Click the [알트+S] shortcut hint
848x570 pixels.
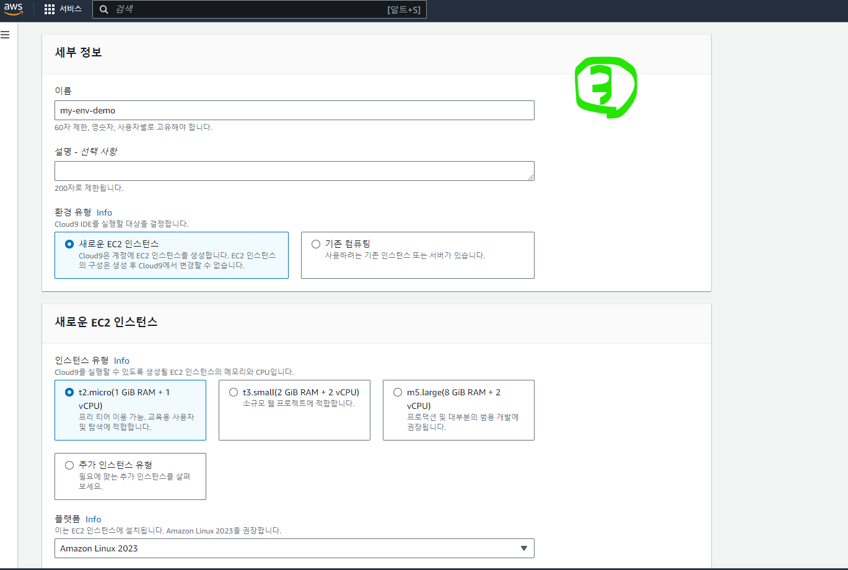click(404, 9)
